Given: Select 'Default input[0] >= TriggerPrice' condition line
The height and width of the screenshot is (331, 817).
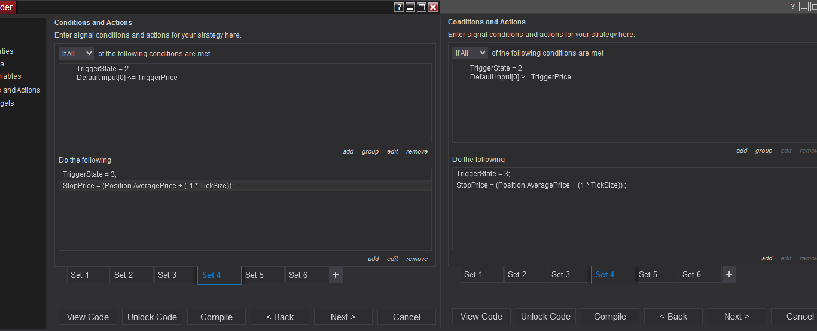Looking at the screenshot, I should click(x=520, y=77).
